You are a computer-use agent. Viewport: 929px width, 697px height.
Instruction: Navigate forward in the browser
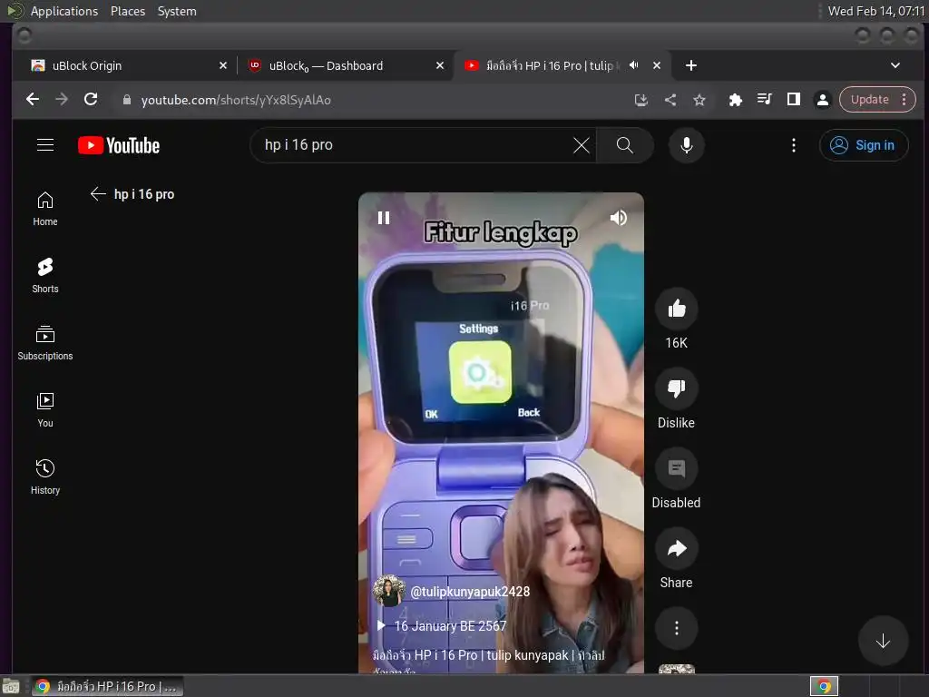62,99
